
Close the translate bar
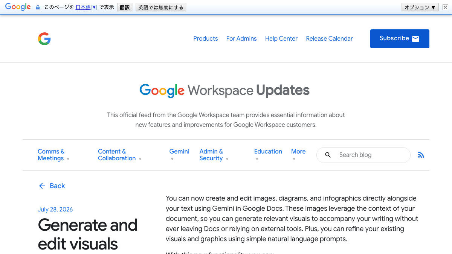[x=445, y=8]
